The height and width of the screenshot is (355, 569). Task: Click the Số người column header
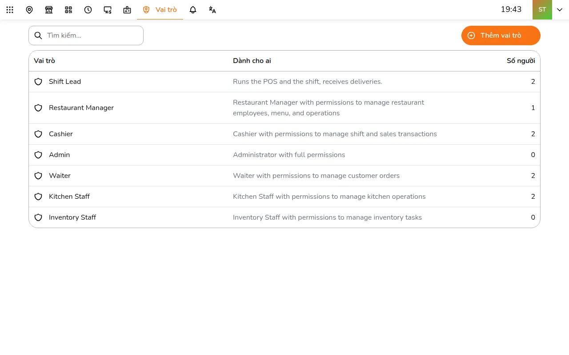click(521, 61)
